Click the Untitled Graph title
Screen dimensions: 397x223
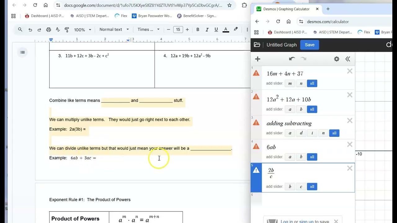[x=282, y=45]
